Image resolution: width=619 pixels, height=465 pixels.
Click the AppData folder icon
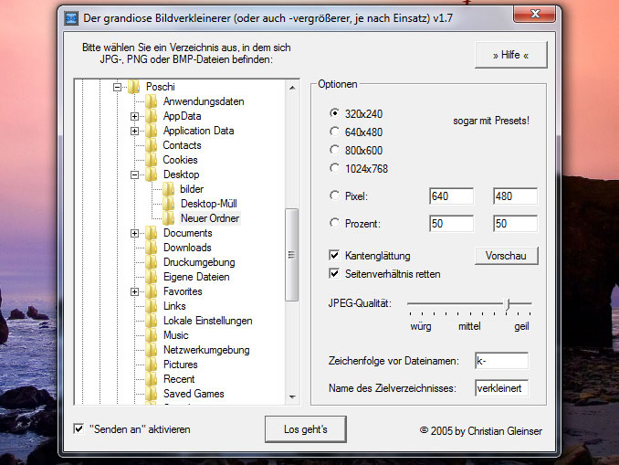pyautogui.click(x=152, y=116)
